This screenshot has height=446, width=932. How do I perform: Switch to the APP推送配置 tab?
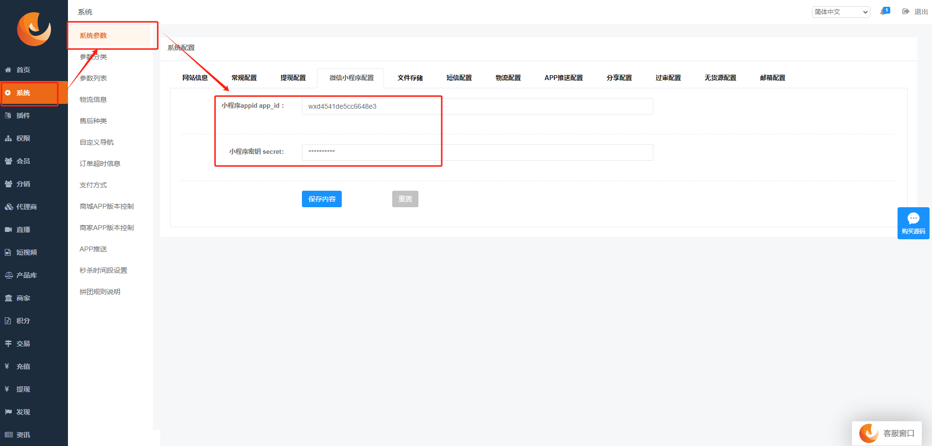point(564,78)
